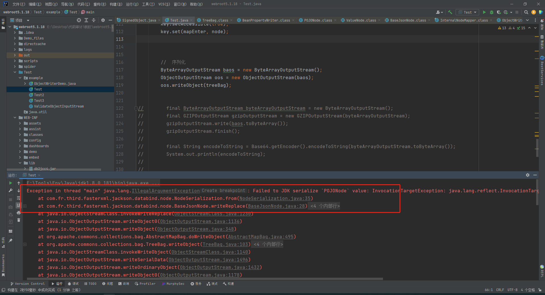The image size is (545, 295).
Task: Open the VCS(S) menu
Action: (164, 4)
